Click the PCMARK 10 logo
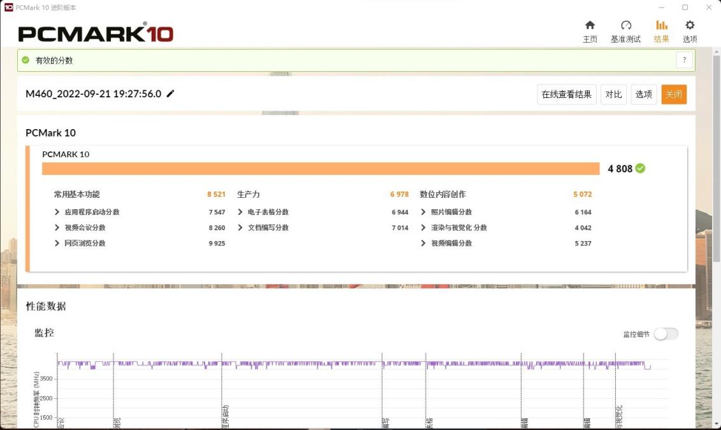Viewport: 721px width, 430px height. coord(96,34)
